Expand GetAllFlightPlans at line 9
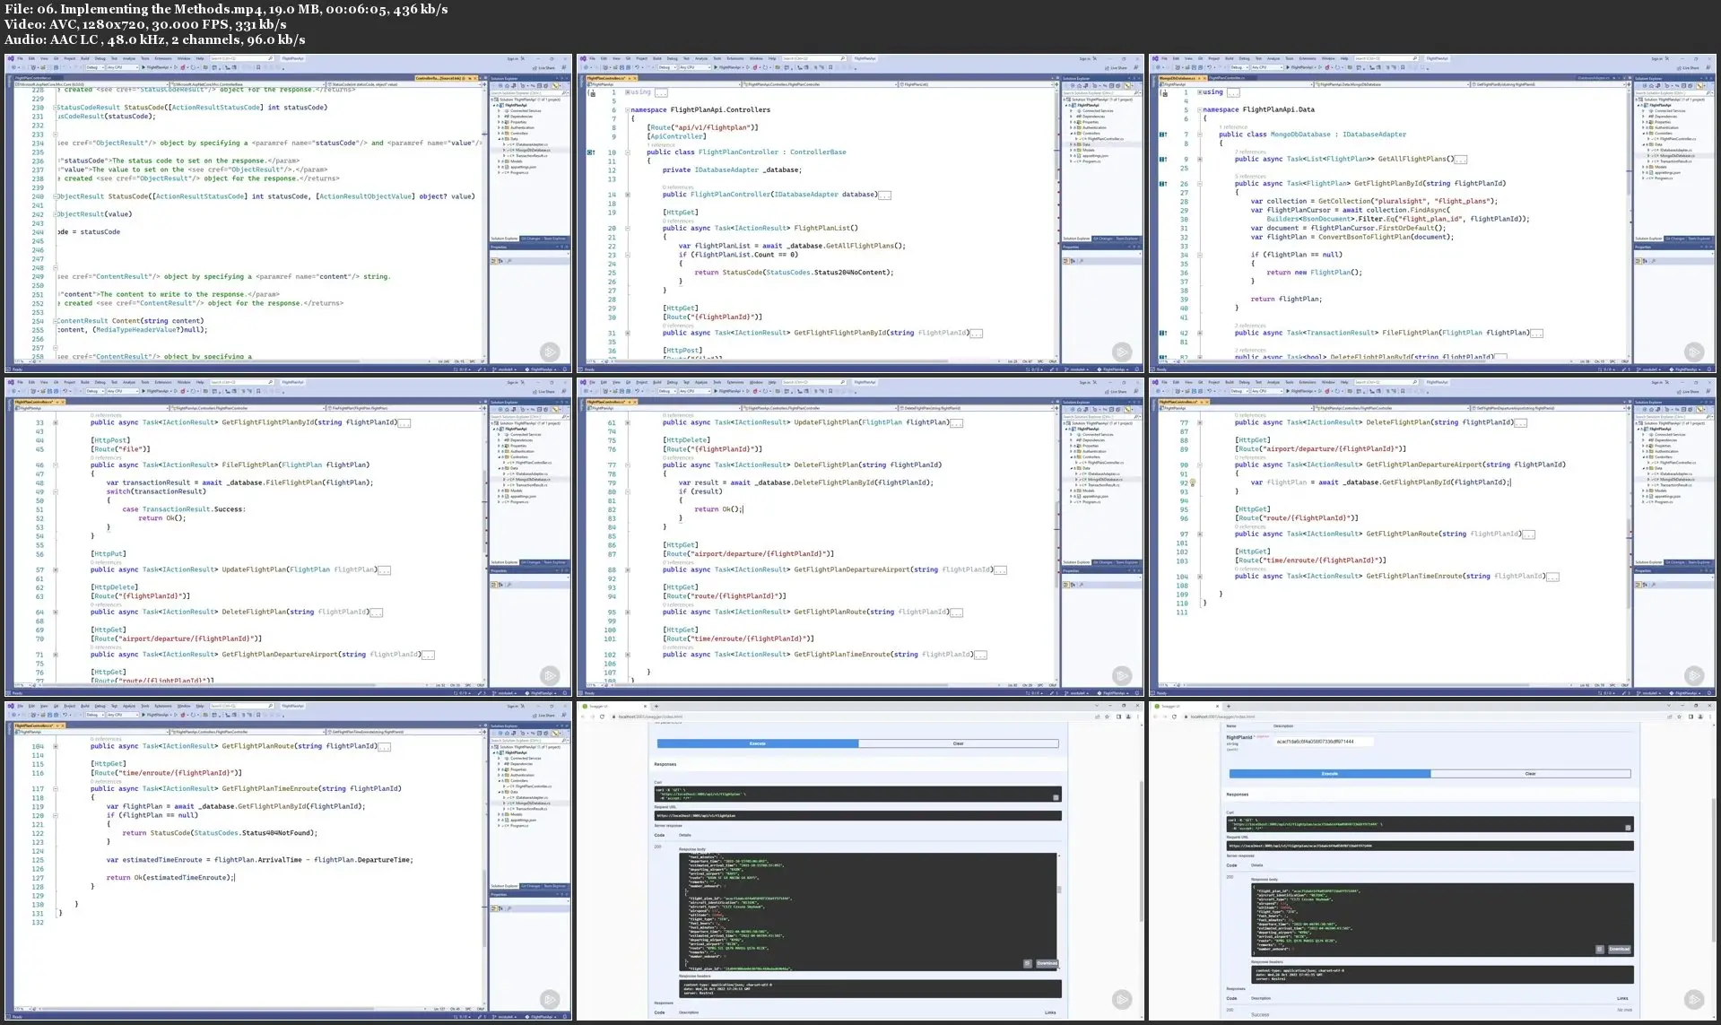Screen dimensions: 1721x1025 point(1199,159)
